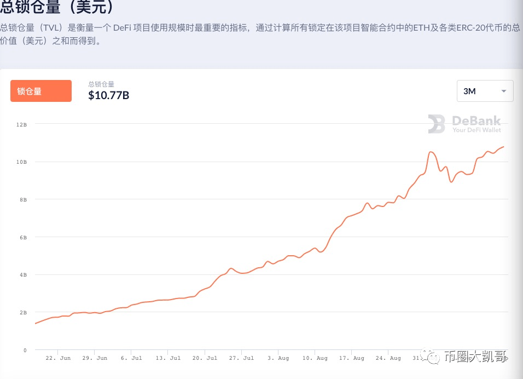The image size is (523, 379).
Task: Click the DeBank wordmark text
Action: (476, 120)
